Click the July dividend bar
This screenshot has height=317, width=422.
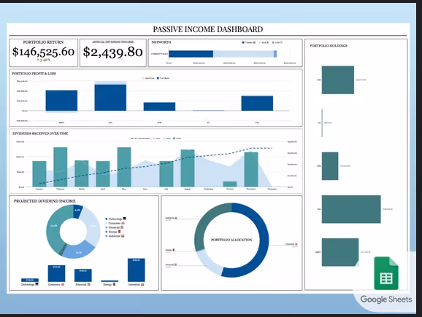coord(166,174)
